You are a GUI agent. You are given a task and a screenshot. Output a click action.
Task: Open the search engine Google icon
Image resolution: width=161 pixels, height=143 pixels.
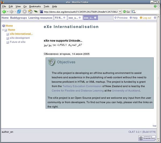[133, 12]
